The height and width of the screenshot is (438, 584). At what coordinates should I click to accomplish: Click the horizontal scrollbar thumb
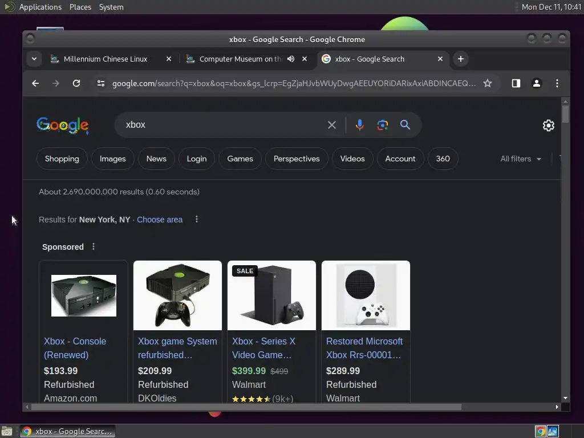click(246, 407)
